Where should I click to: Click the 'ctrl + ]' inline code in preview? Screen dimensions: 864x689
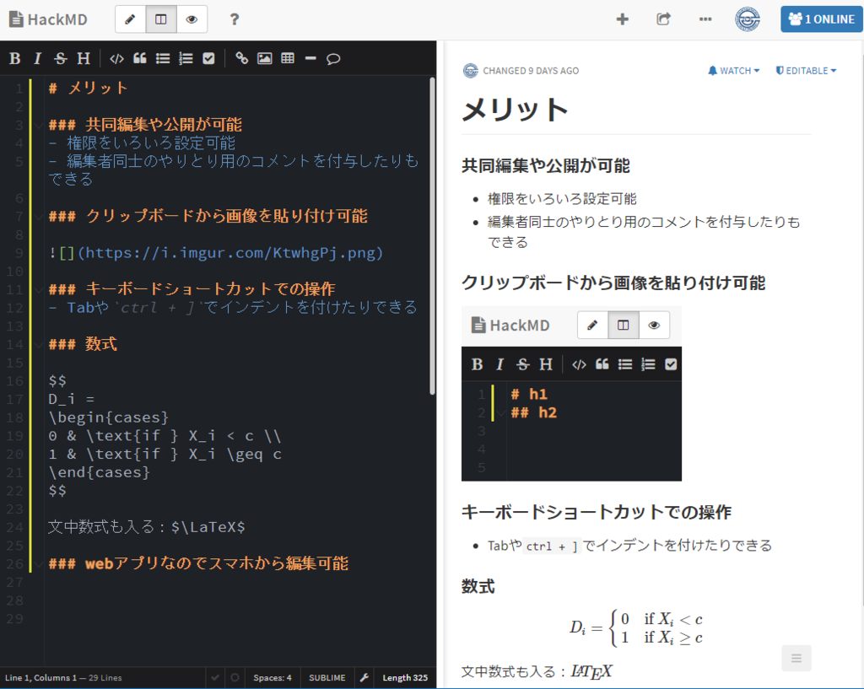tap(552, 546)
